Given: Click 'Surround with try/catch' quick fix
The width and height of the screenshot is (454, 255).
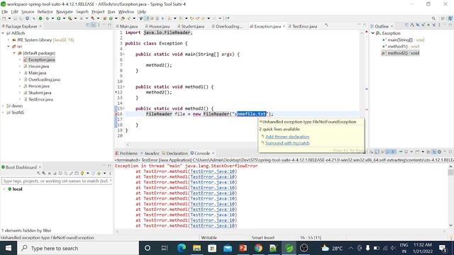Looking at the screenshot, I should (x=287, y=143).
